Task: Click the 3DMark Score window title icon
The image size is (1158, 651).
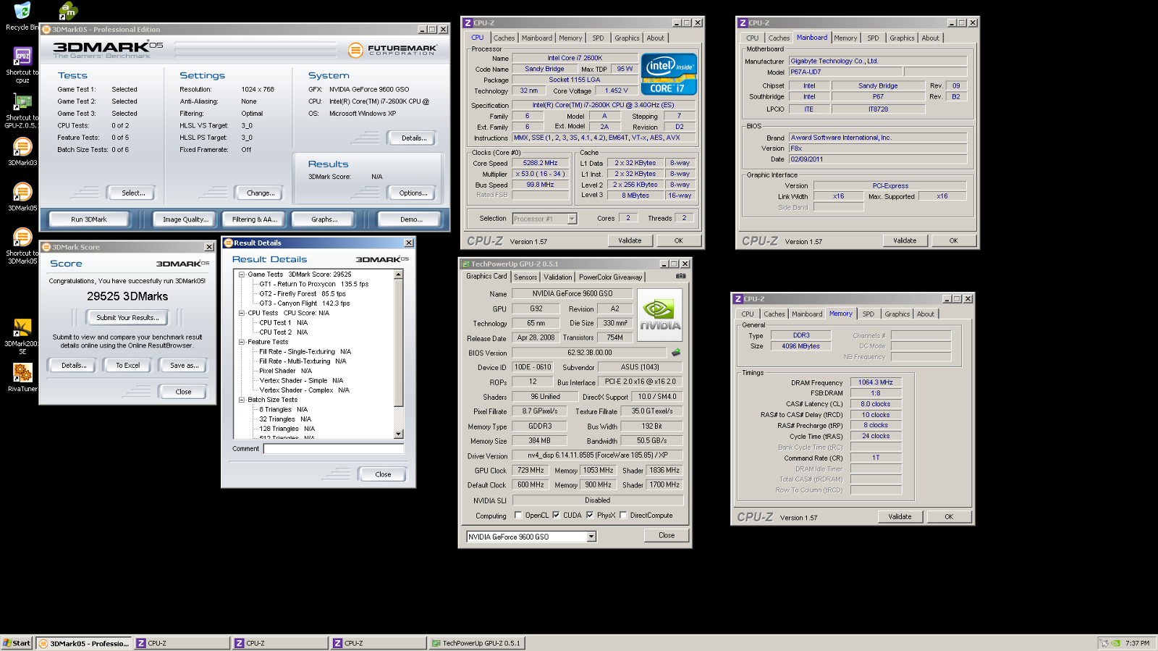Action: pyautogui.click(x=46, y=247)
